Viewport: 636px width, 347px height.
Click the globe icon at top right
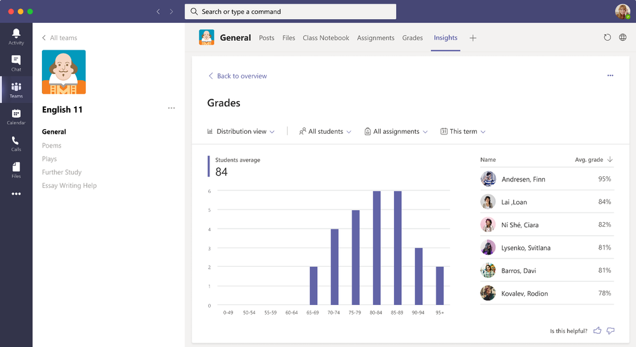point(623,38)
